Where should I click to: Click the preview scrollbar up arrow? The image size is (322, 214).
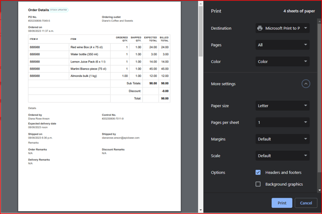(200, 4)
